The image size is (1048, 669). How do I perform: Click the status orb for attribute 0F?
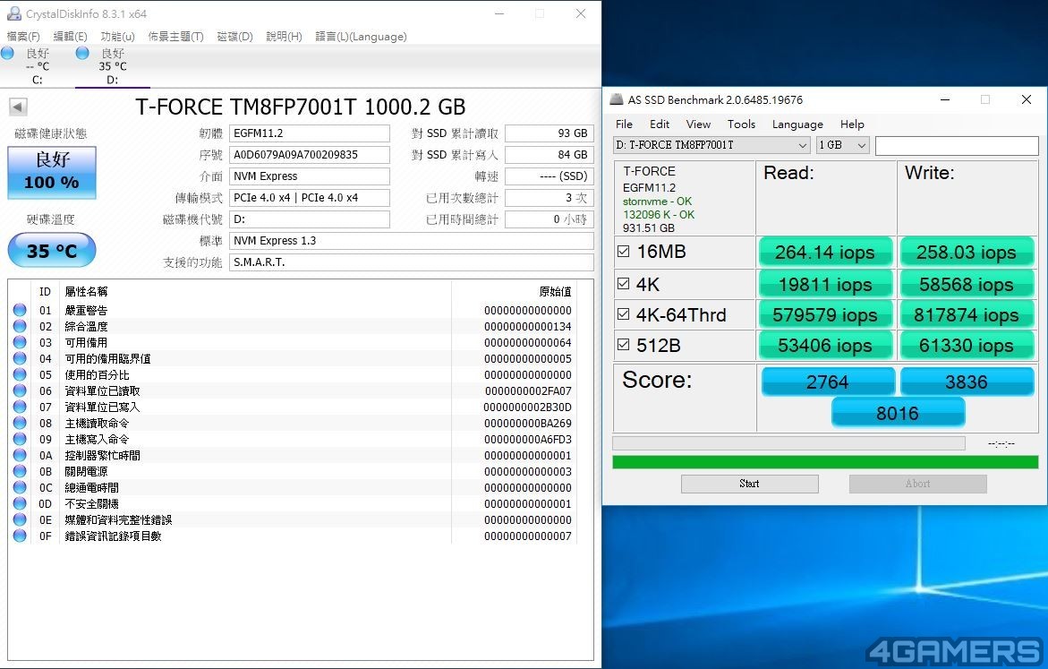tap(20, 536)
